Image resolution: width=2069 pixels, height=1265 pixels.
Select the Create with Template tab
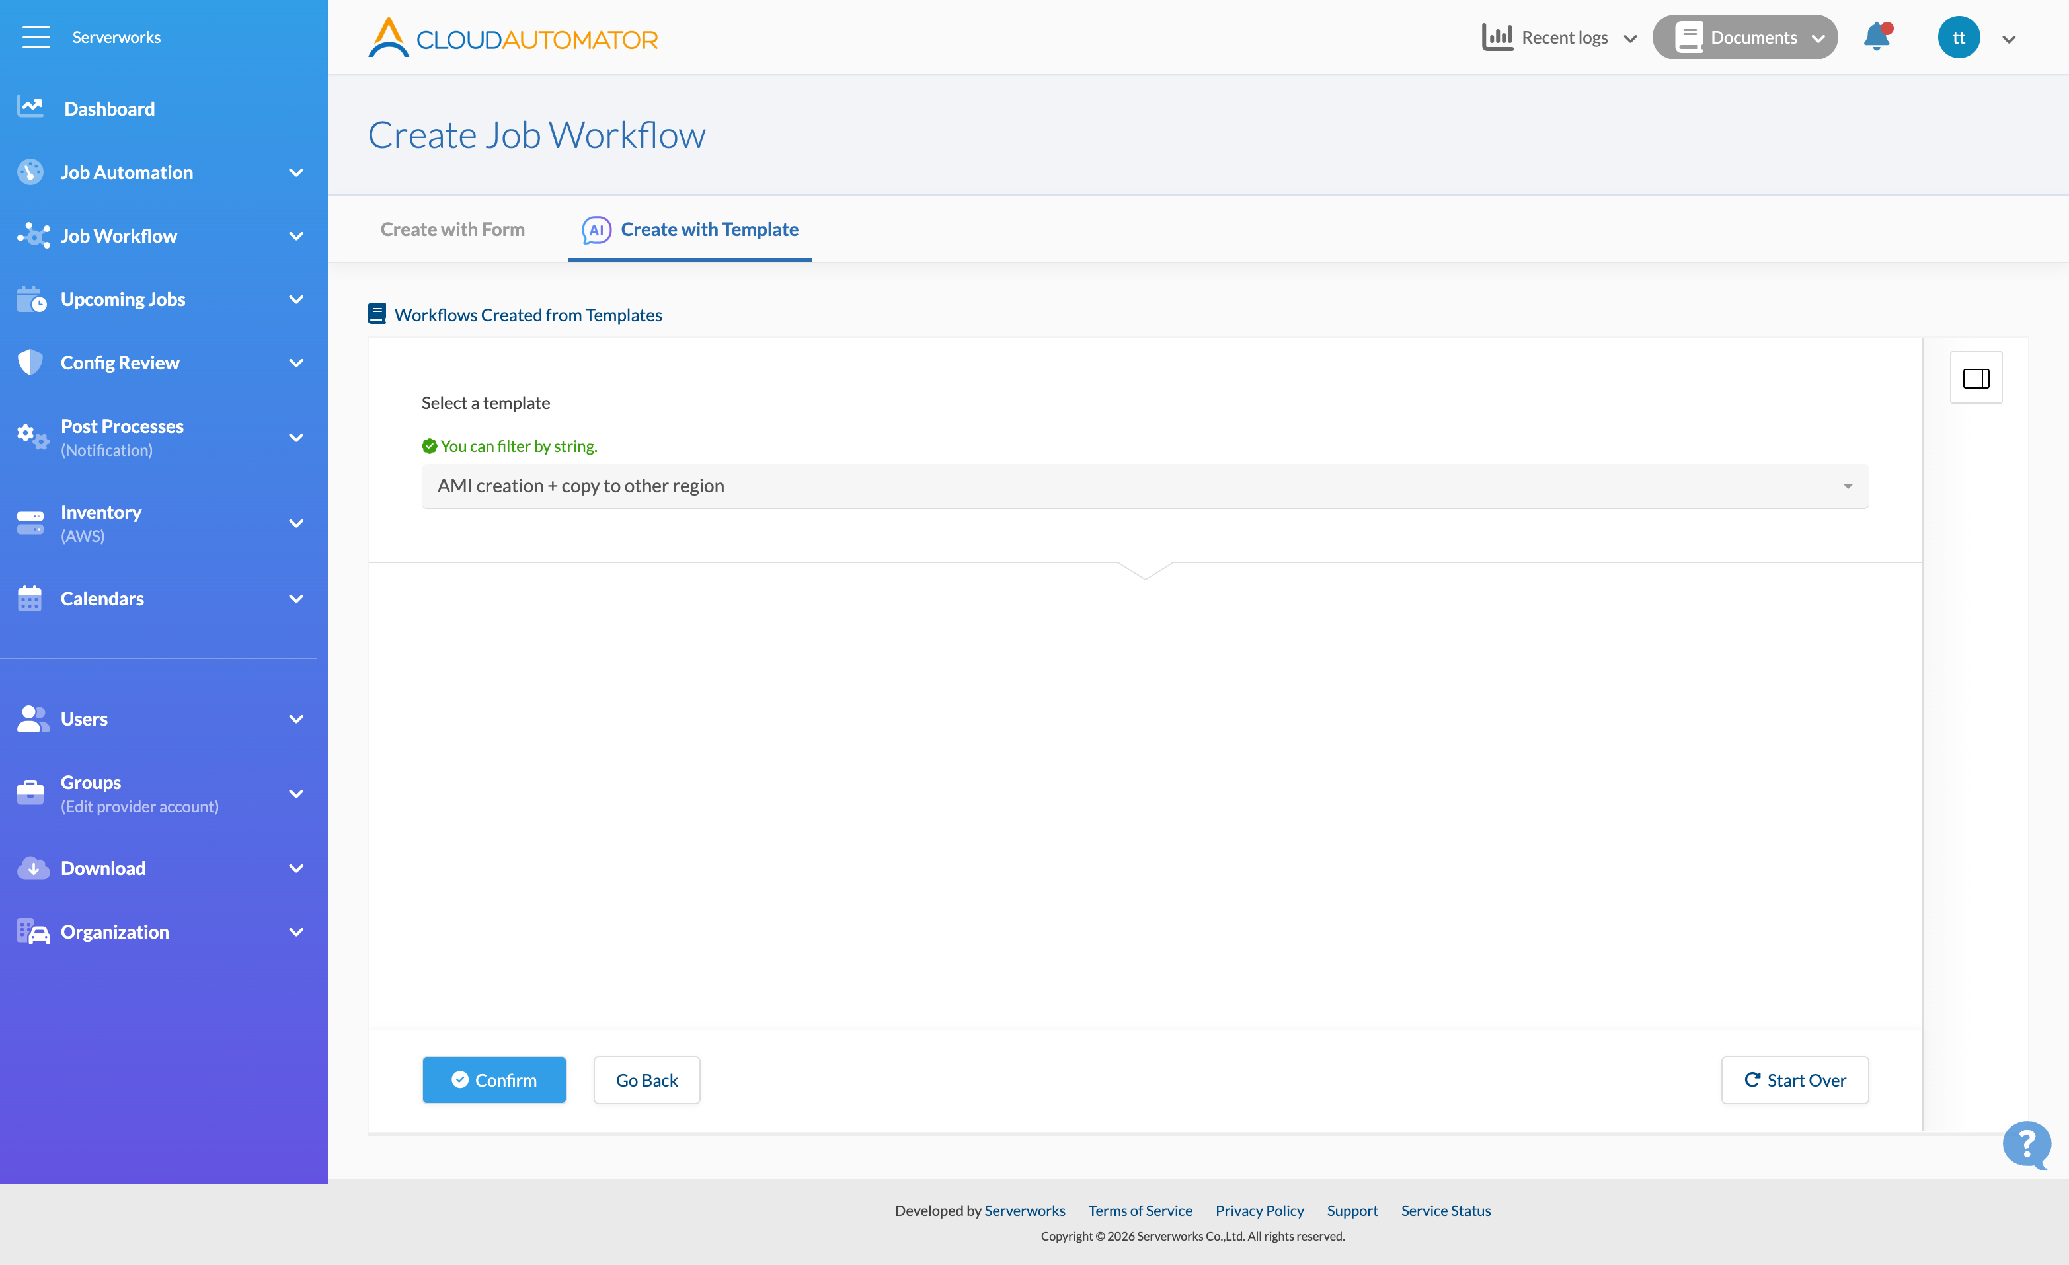point(690,229)
